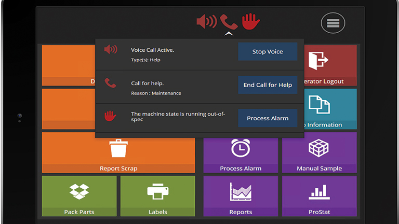
Task: Select the Voice Call Active notification row
Action: click(166, 54)
